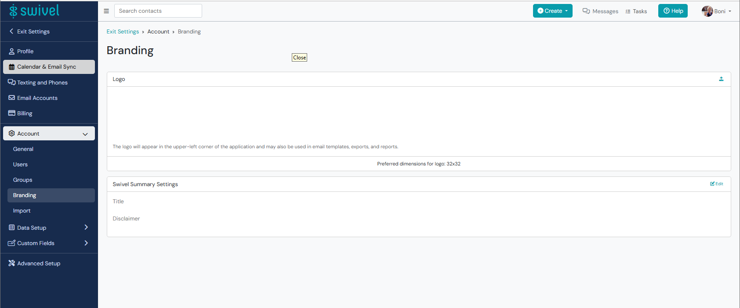Click the Data Setup list icon
740x308 pixels.
[12, 227]
